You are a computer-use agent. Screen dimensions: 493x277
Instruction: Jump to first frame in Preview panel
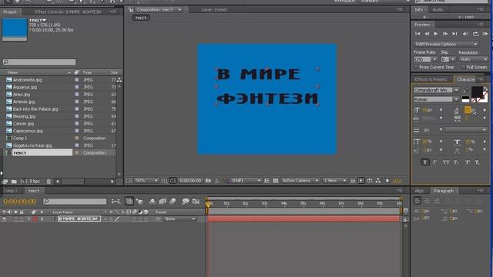point(418,34)
